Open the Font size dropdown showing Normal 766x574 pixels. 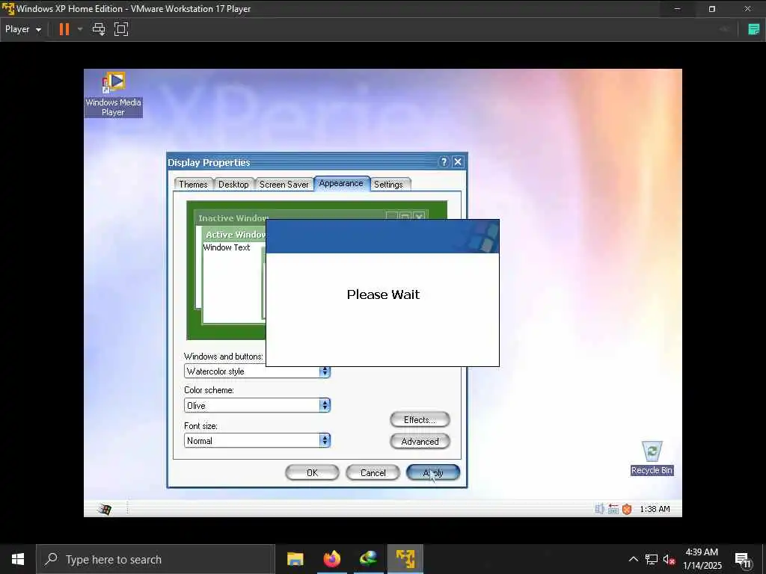257,441
